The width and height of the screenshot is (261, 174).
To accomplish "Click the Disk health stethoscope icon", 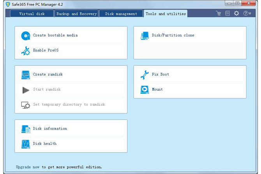I will pyautogui.click(x=26, y=144).
